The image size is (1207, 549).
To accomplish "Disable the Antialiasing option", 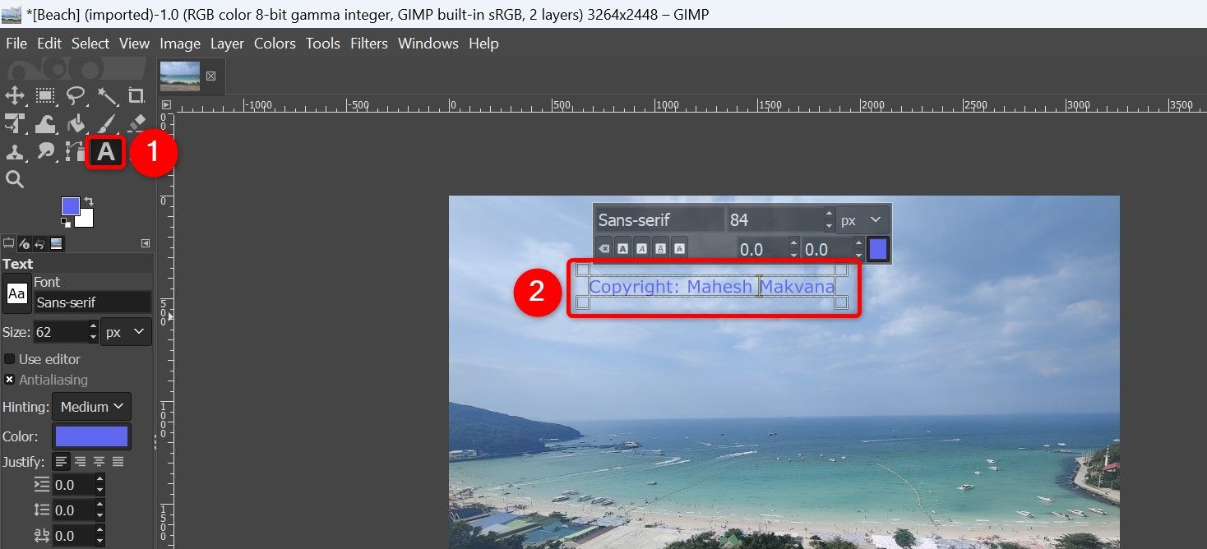I will pyautogui.click(x=8, y=380).
